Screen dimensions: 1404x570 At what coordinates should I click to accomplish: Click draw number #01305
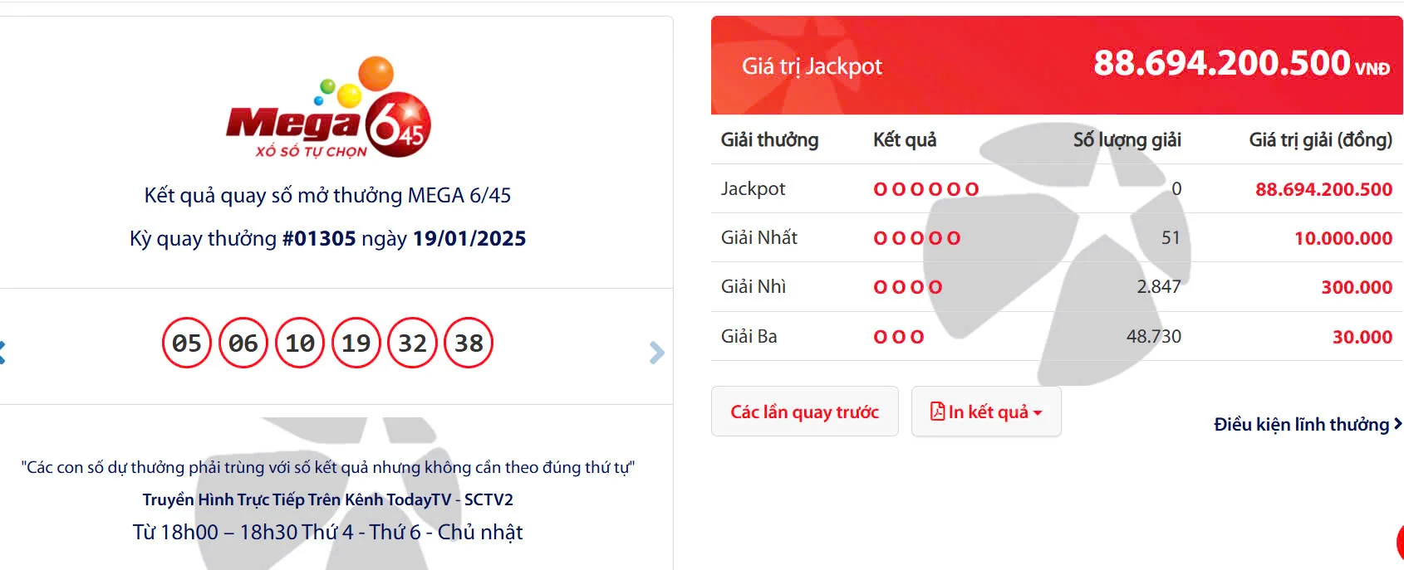pos(321,238)
